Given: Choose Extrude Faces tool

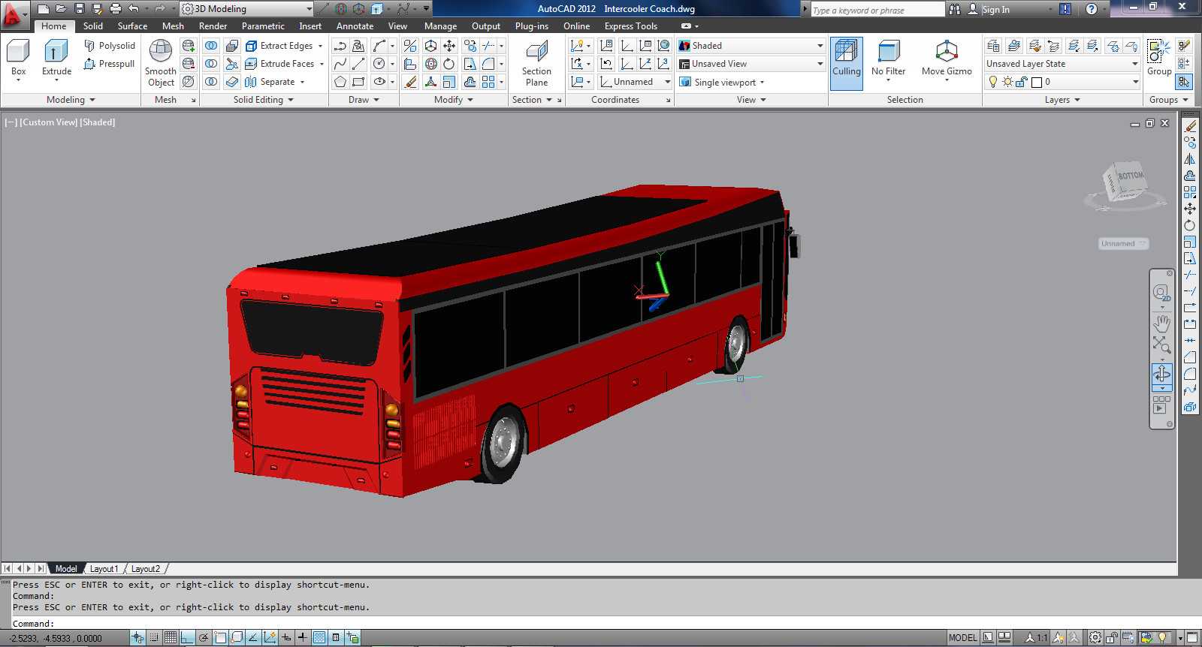Looking at the screenshot, I should coord(280,64).
